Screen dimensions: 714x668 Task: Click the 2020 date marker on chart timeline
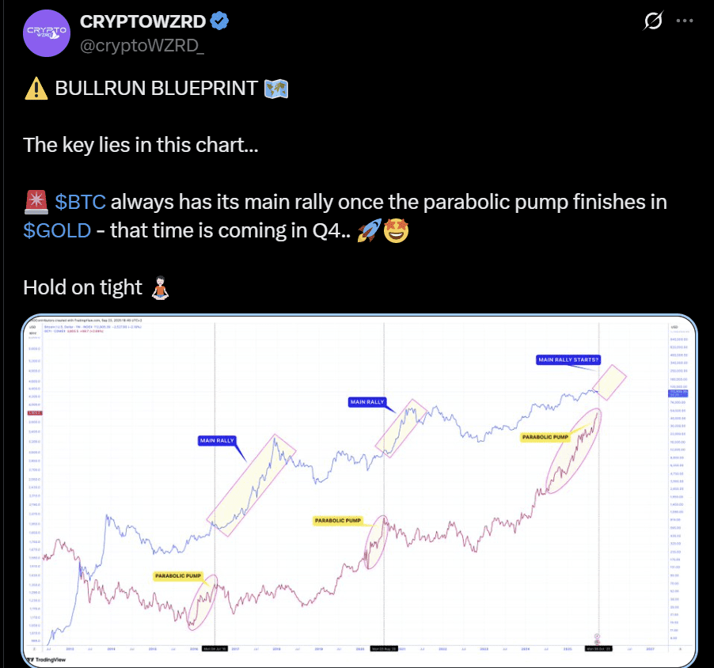(x=384, y=648)
